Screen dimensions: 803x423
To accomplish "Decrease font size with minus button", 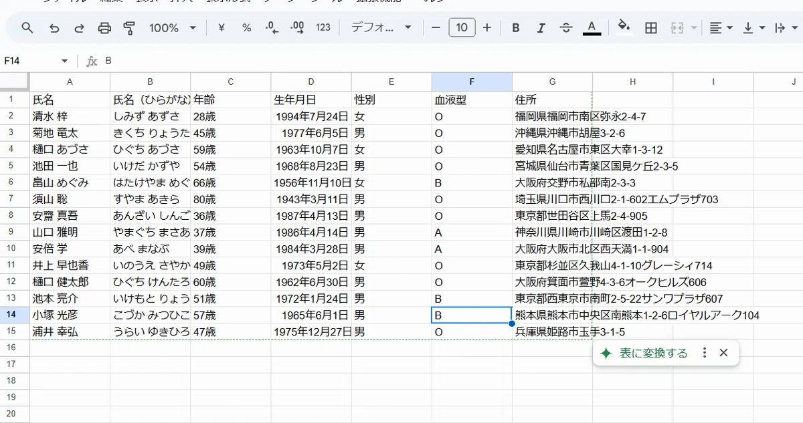I will [436, 28].
